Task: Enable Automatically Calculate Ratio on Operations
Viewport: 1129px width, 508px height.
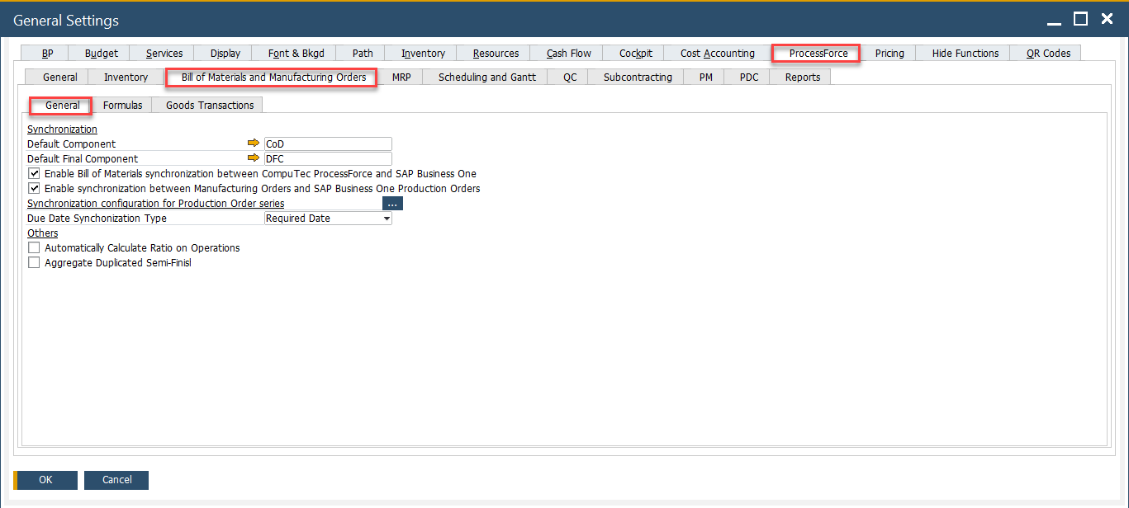Action: click(x=34, y=247)
